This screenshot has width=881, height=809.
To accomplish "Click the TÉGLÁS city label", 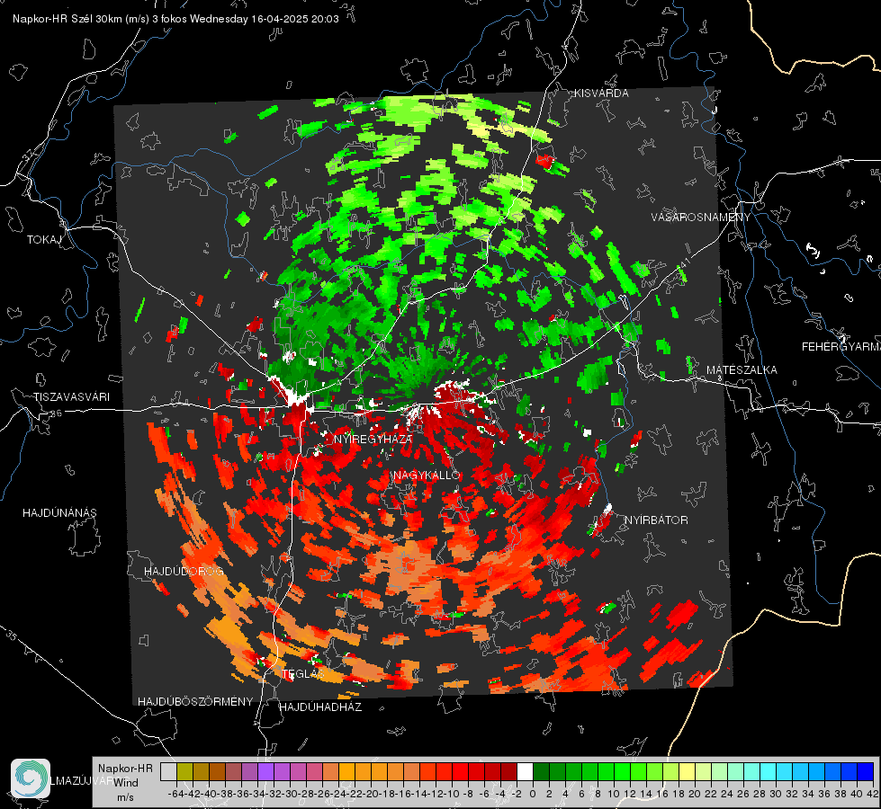I will click(303, 674).
